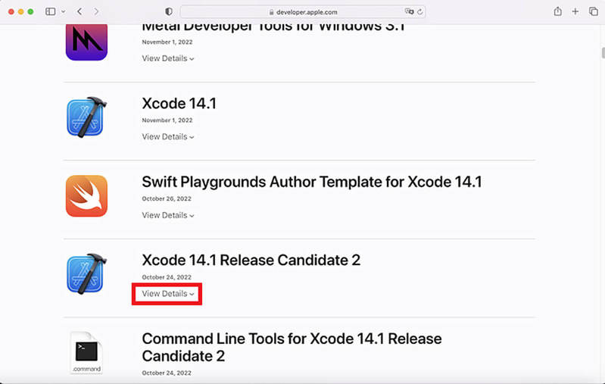
Task: Expand View Details for Release Candidate 2
Action: point(168,294)
